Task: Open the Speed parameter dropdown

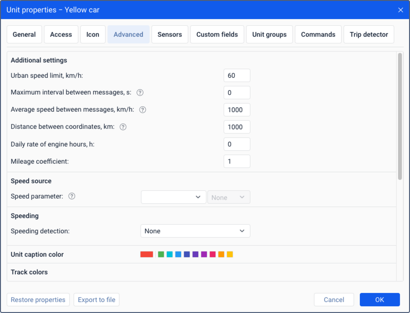Action: [173, 197]
